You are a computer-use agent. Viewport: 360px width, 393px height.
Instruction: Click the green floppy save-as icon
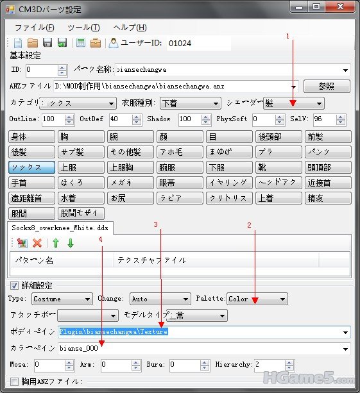coord(62,43)
